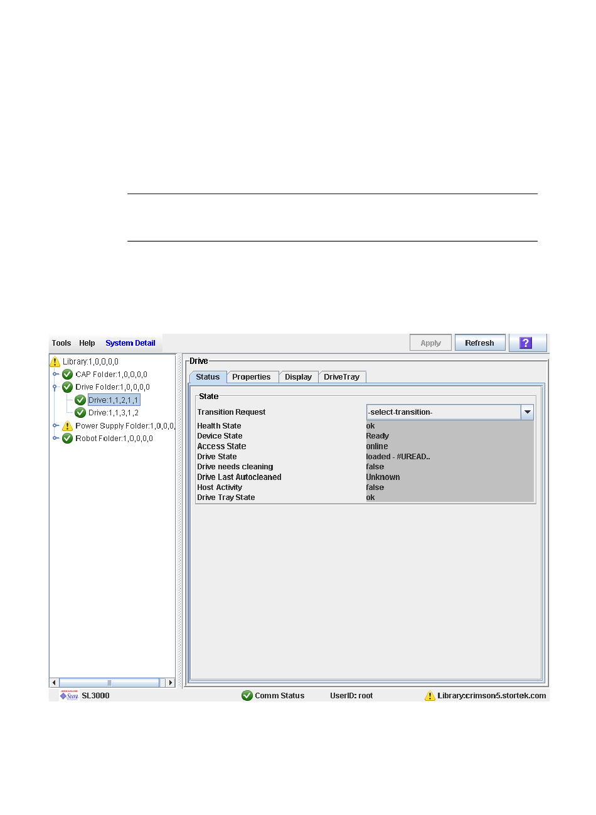
Task: Click the tree scrollbar right arrow
Action: tap(170, 683)
